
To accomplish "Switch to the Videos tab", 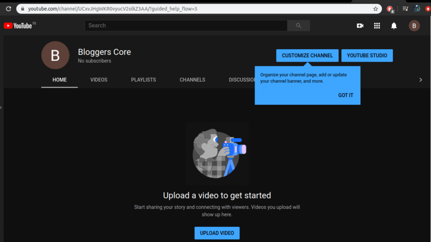I will click(98, 80).
